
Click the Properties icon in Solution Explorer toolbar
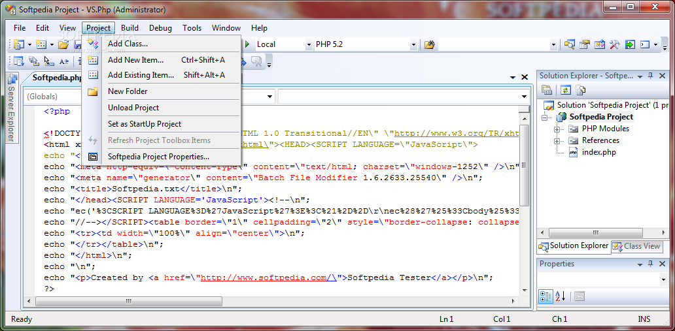coord(547,90)
